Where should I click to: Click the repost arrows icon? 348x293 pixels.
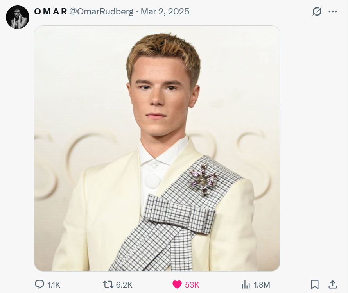click(x=108, y=284)
